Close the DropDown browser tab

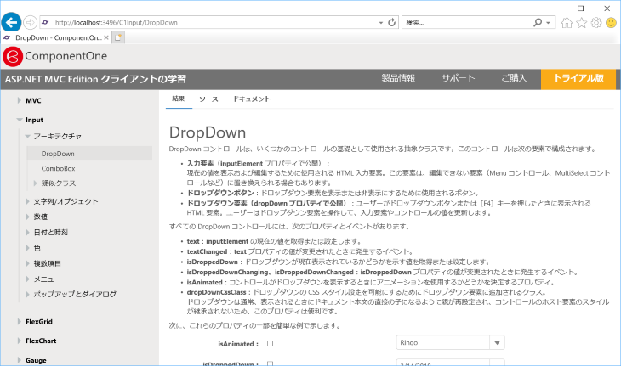[x=106, y=37]
